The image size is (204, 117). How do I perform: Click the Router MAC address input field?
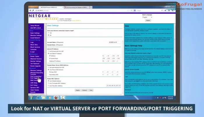pos(114,86)
